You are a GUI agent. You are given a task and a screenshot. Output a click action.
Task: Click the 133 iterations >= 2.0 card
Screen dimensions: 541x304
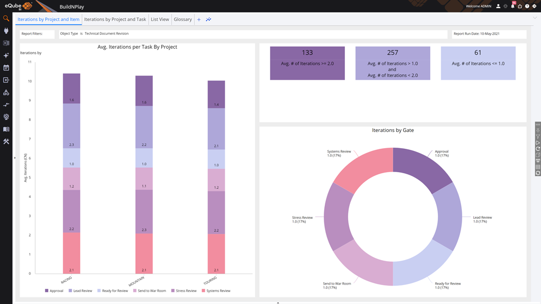point(307,63)
